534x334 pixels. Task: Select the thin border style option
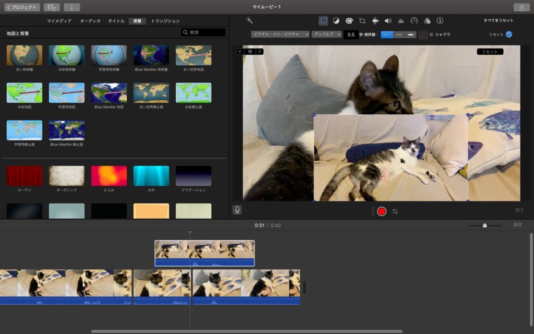[399, 34]
